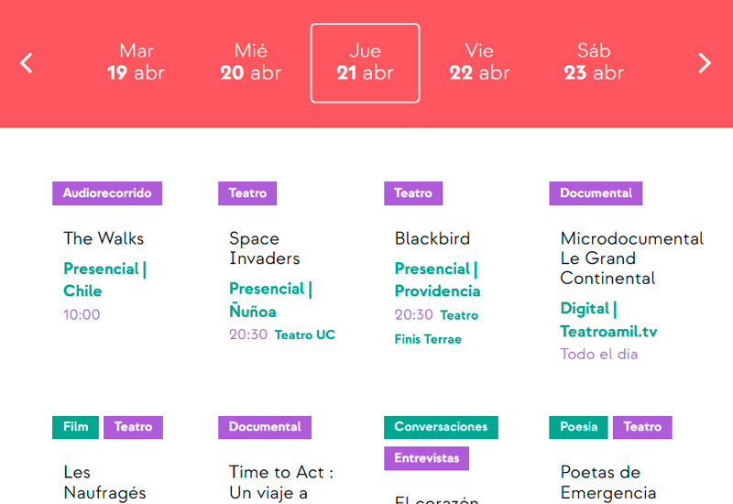733x504 pixels.
Task: View the Blackbird play details
Action: click(x=432, y=238)
